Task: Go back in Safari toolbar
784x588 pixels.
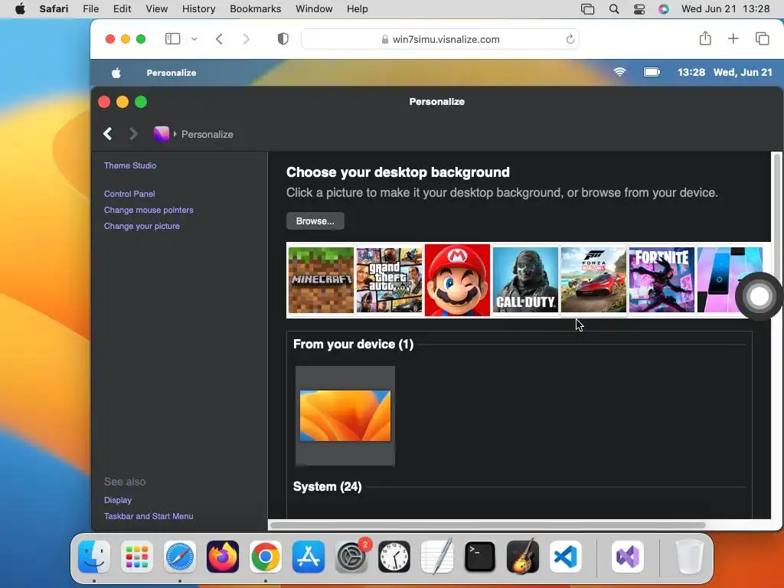Action: (x=219, y=39)
